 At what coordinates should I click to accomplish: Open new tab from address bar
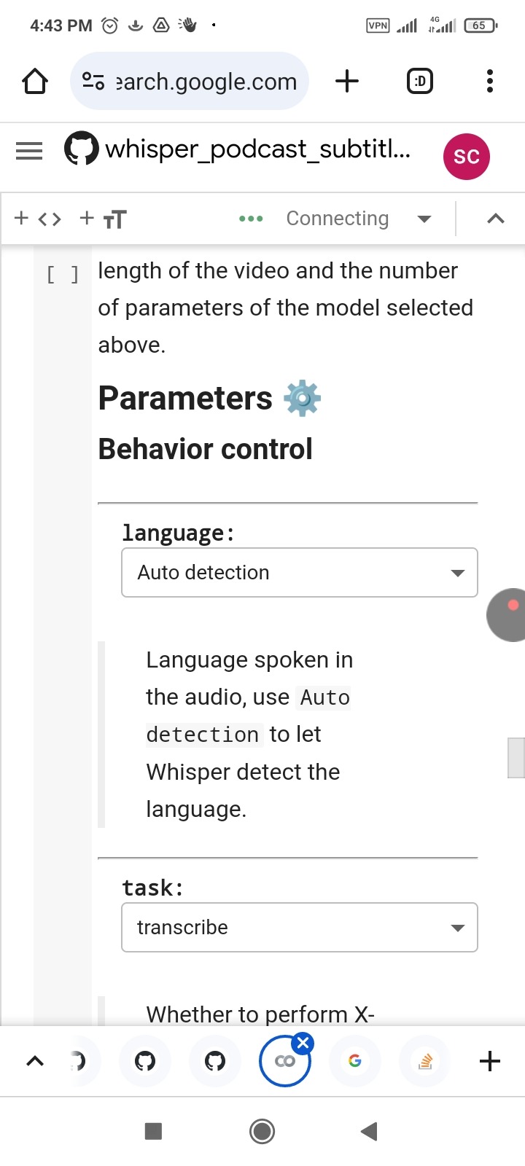click(x=347, y=81)
